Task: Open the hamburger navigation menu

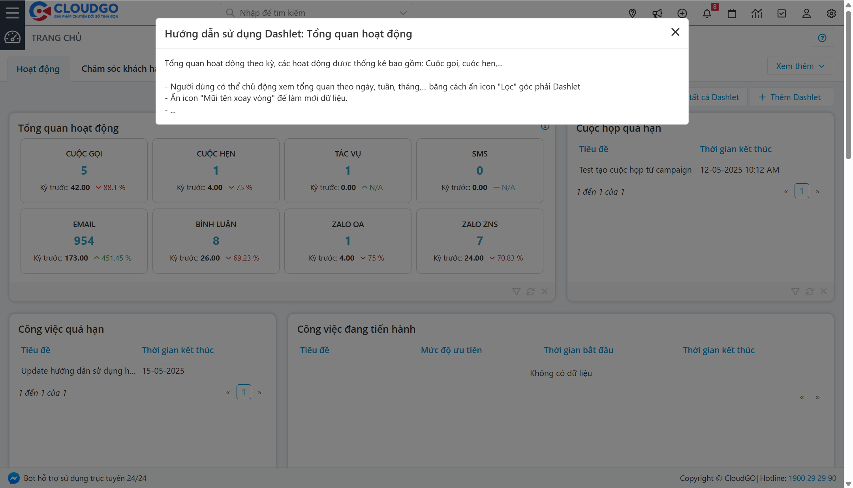Action: pos(12,12)
